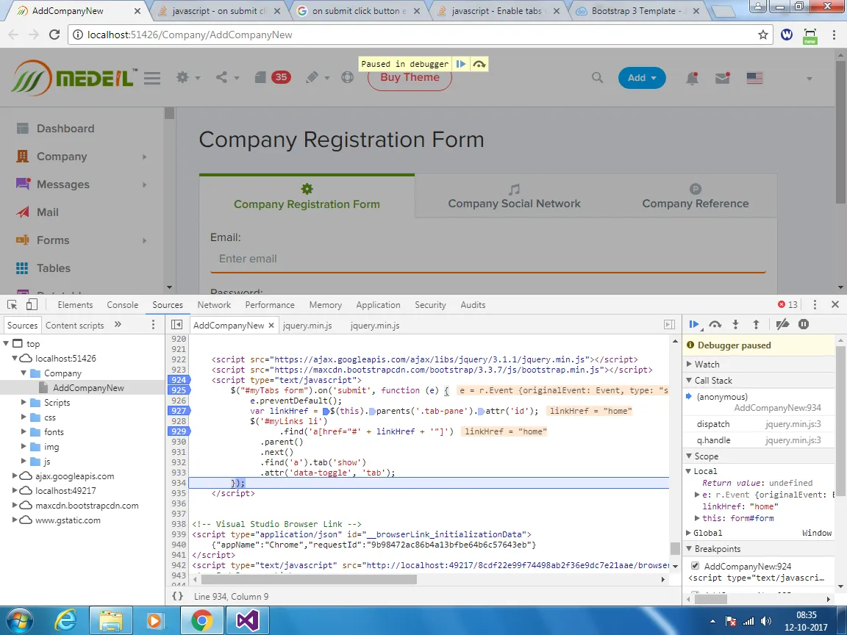Show the error count 13 badge
Screen dimensions: 847x635
787,304
